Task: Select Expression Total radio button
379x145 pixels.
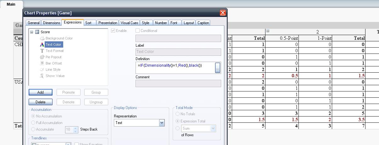Action: 178,121
